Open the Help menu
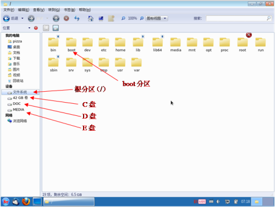Viewport: 275px width, 207px height. click(x=85, y=10)
